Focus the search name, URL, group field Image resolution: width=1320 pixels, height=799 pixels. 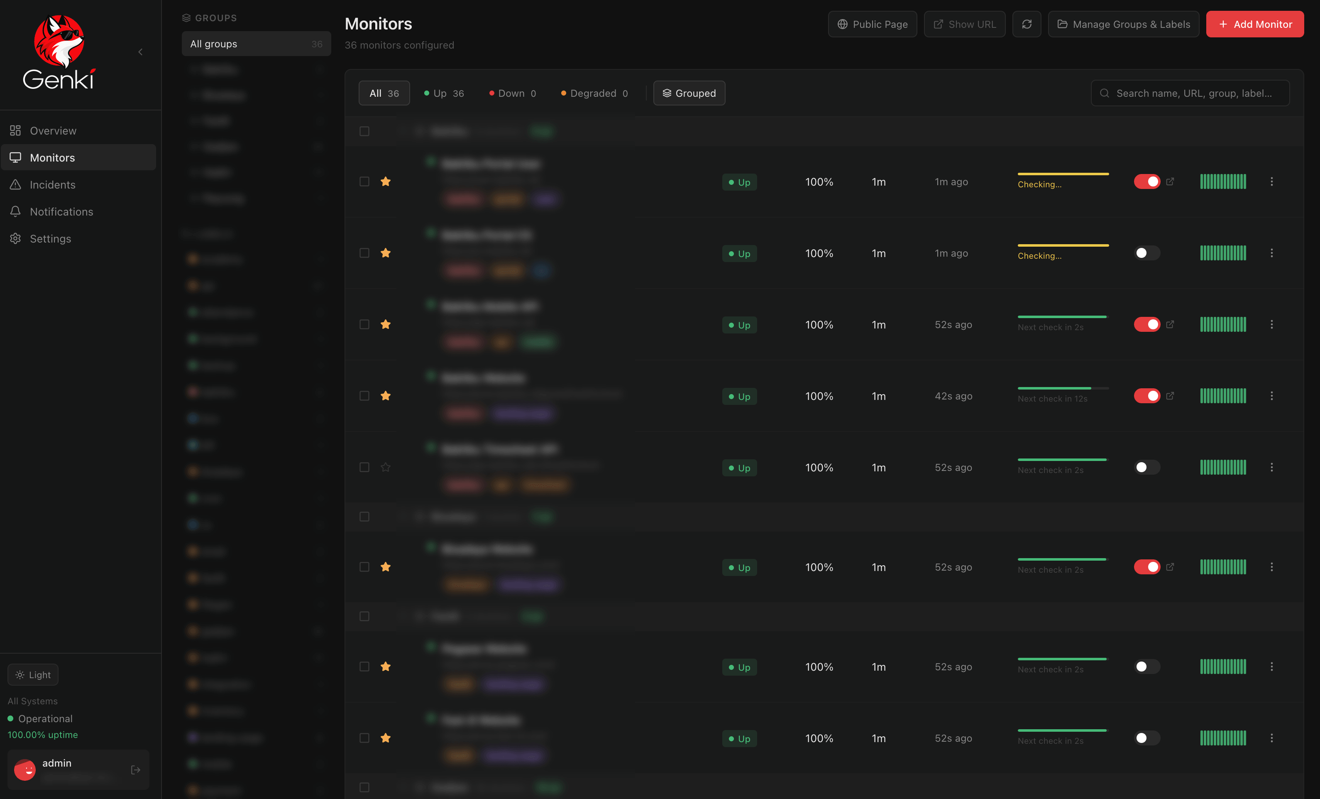pos(1190,93)
